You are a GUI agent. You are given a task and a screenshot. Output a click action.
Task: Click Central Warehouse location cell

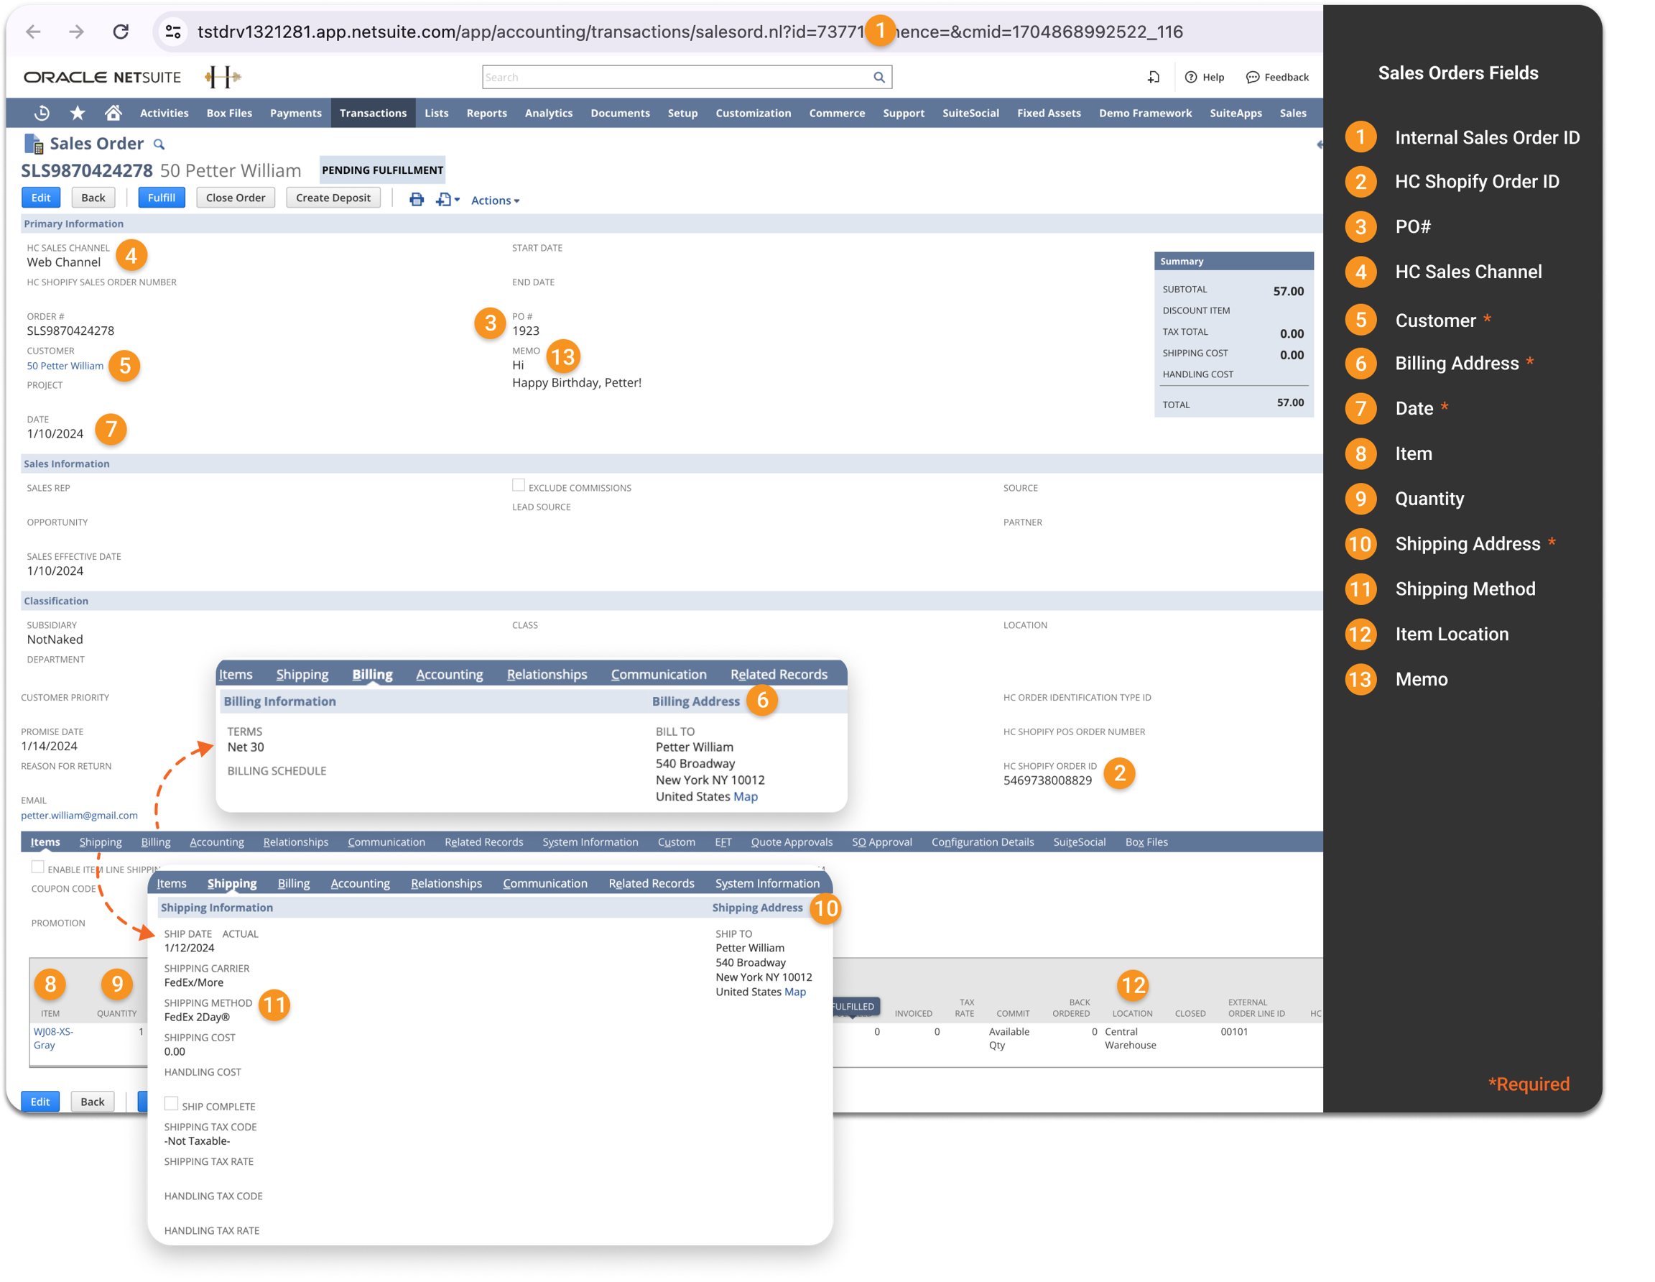pyautogui.click(x=1131, y=1038)
